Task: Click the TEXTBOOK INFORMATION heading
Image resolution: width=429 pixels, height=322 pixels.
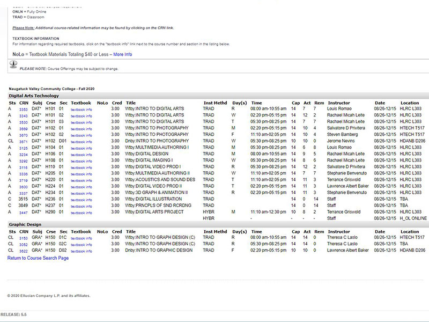Action: click(36, 38)
